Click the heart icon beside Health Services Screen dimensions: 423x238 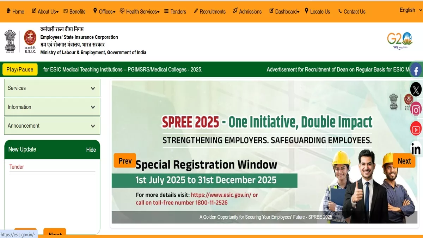click(122, 11)
